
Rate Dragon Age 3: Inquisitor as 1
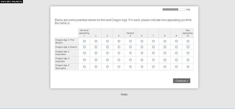click(84, 60)
